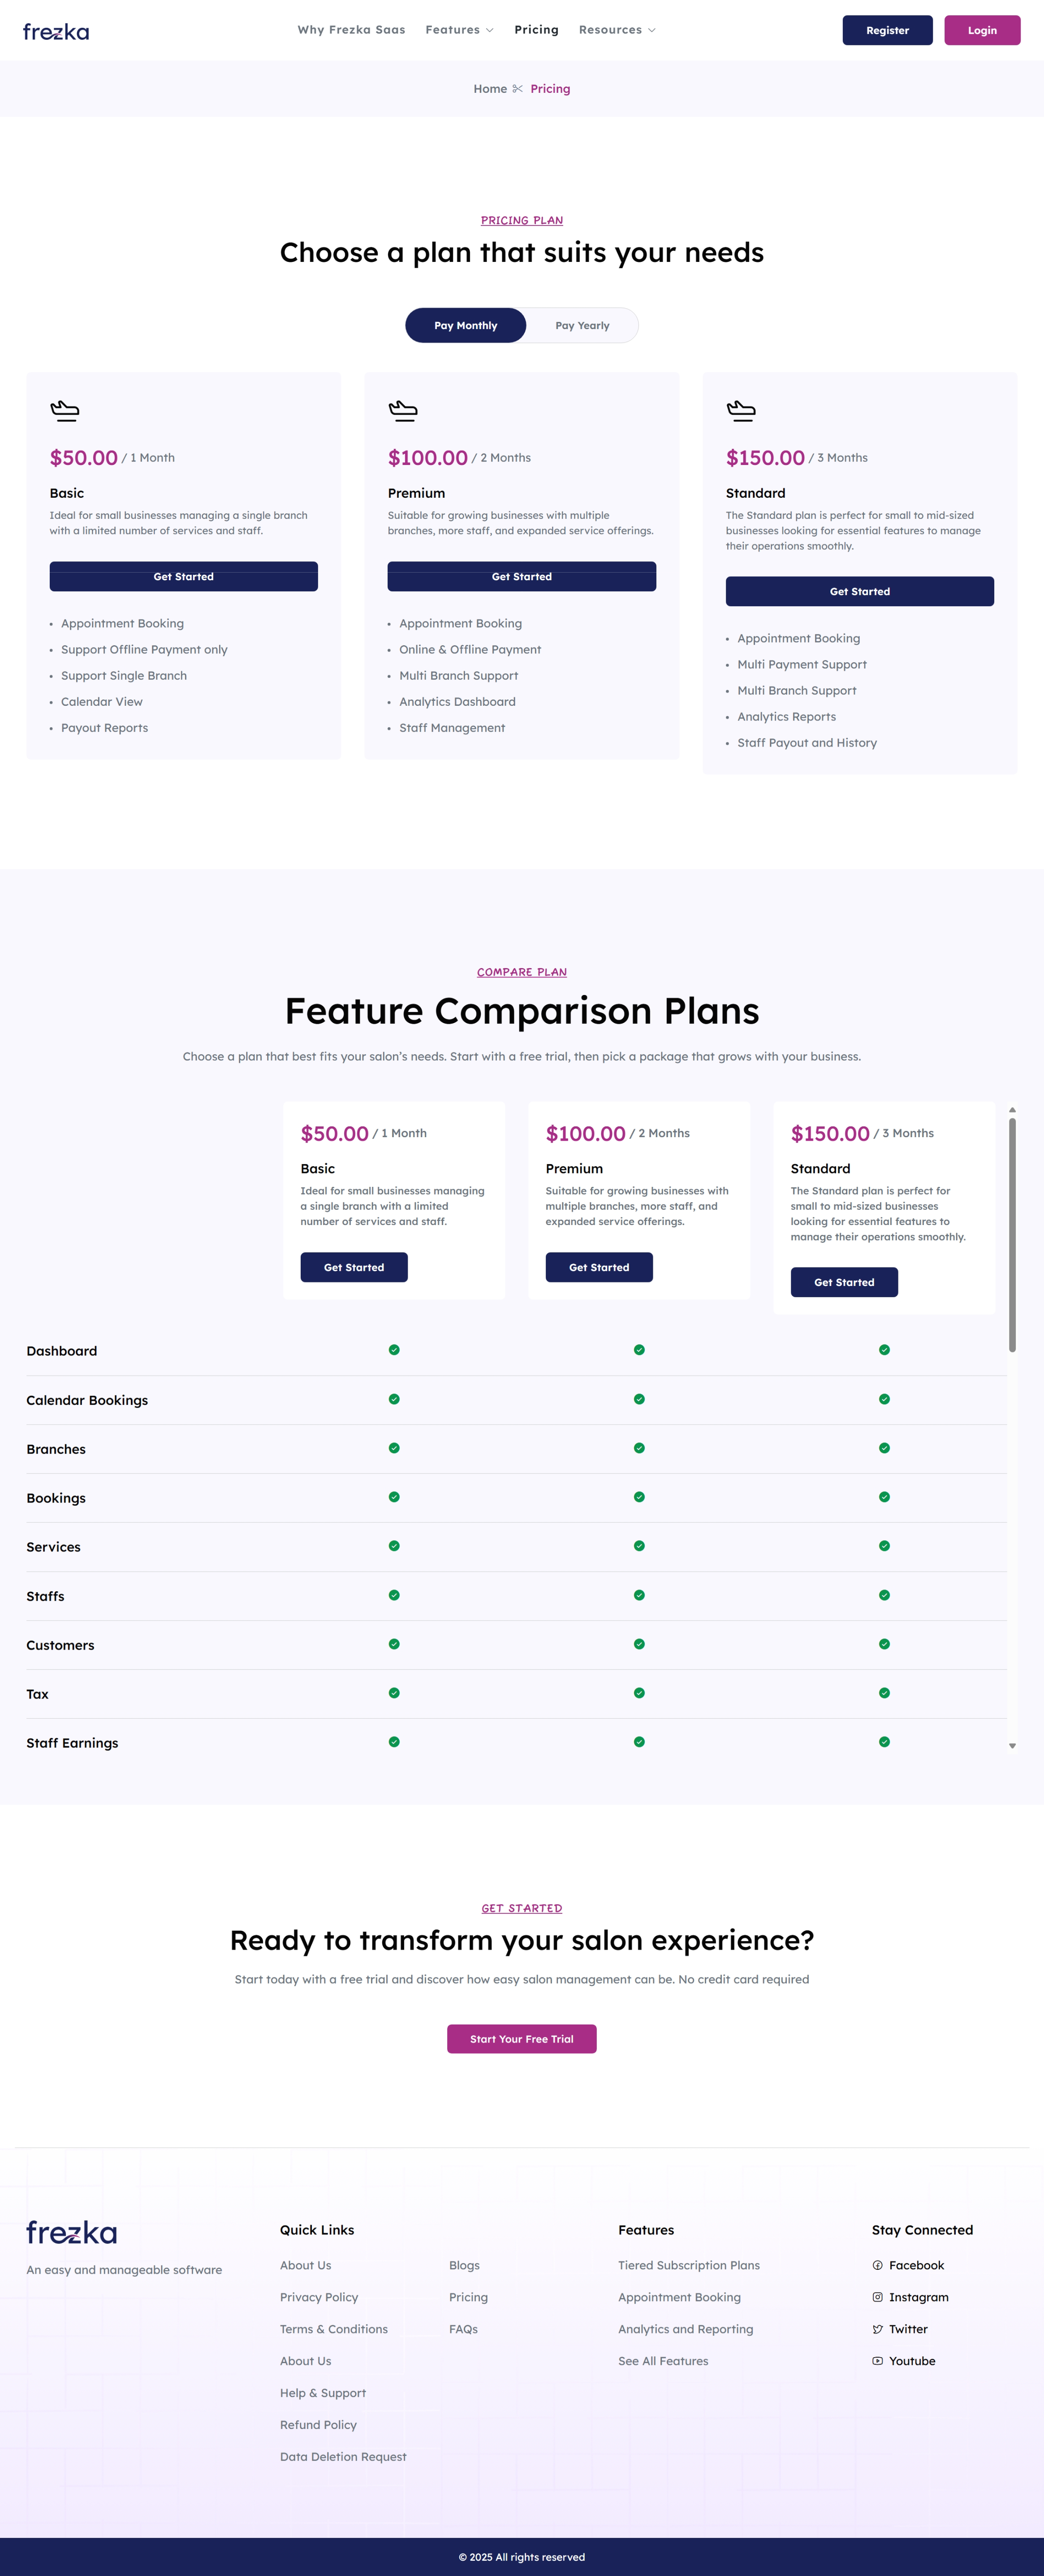Switch billing to Pay Yearly
This screenshot has width=1044, height=2576.
(x=582, y=326)
